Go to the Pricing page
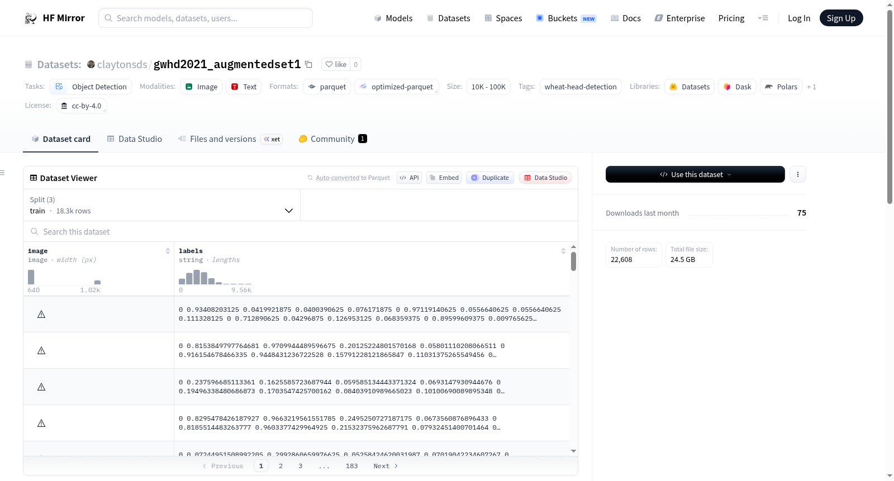This screenshot has height=481, width=894. tap(731, 18)
